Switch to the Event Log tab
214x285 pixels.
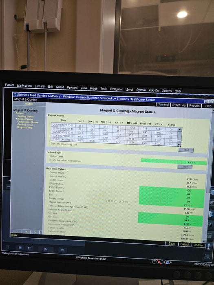179,105
